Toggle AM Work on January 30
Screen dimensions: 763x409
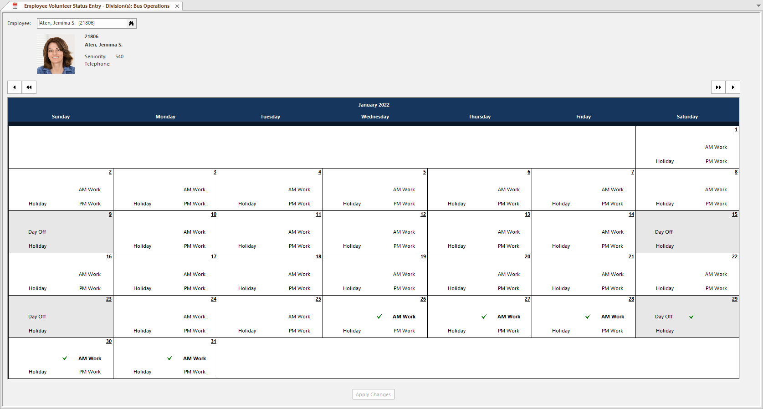pos(65,358)
